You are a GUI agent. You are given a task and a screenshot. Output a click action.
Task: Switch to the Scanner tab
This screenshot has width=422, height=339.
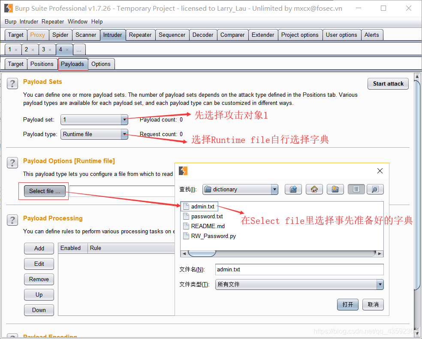point(86,35)
